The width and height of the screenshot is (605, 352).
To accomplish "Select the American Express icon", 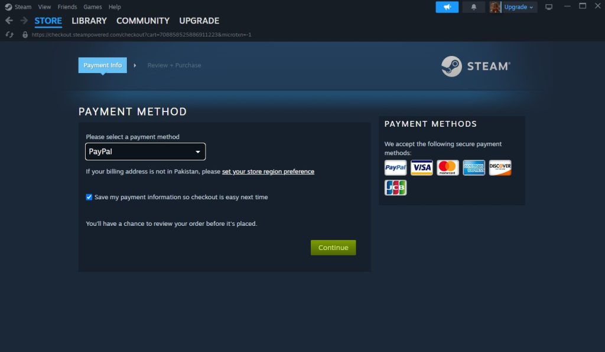I will (x=474, y=167).
